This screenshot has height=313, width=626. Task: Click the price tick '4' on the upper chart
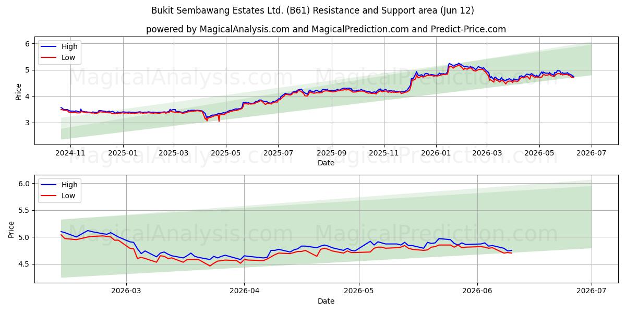click(x=28, y=97)
